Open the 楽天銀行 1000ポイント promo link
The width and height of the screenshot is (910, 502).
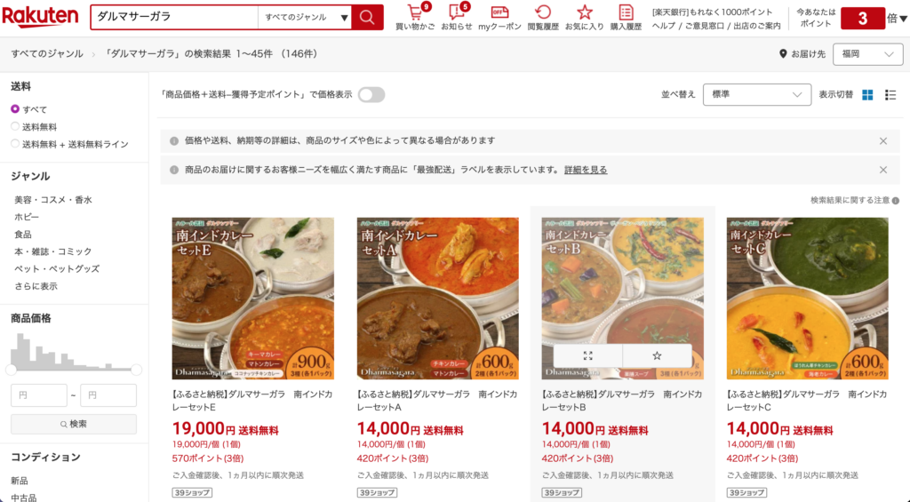[712, 12]
